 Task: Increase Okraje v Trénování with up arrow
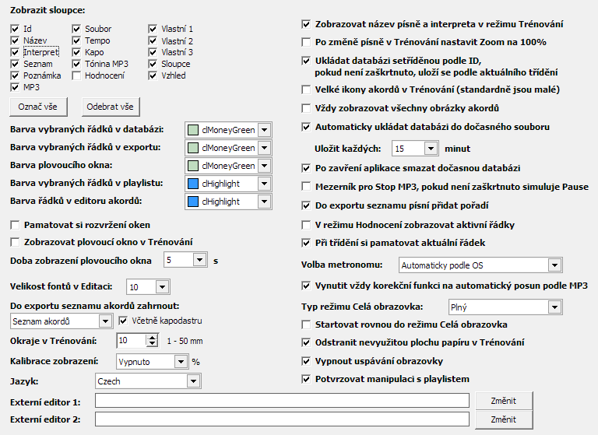click(x=153, y=338)
